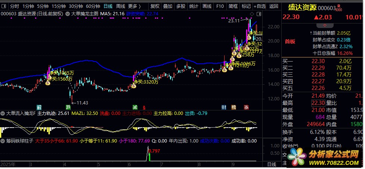Screen dimensions: 365x169
Task: Click the 标记 mark button
Action: (x=246, y=6)
